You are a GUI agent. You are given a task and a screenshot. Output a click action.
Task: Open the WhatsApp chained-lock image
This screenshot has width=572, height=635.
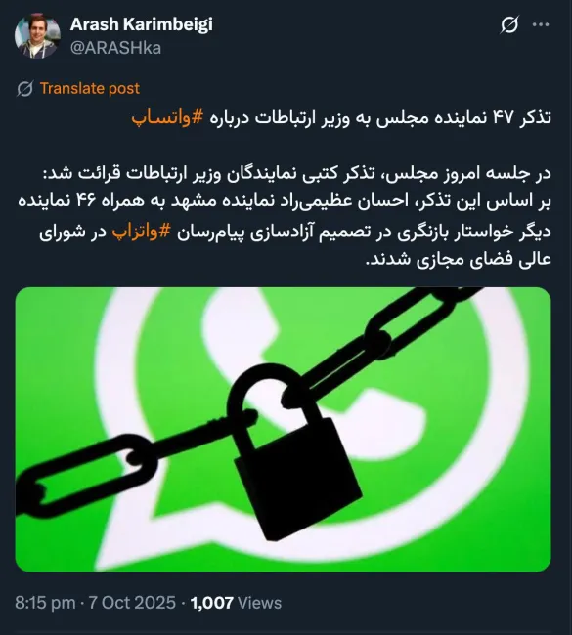(x=283, y=429)
